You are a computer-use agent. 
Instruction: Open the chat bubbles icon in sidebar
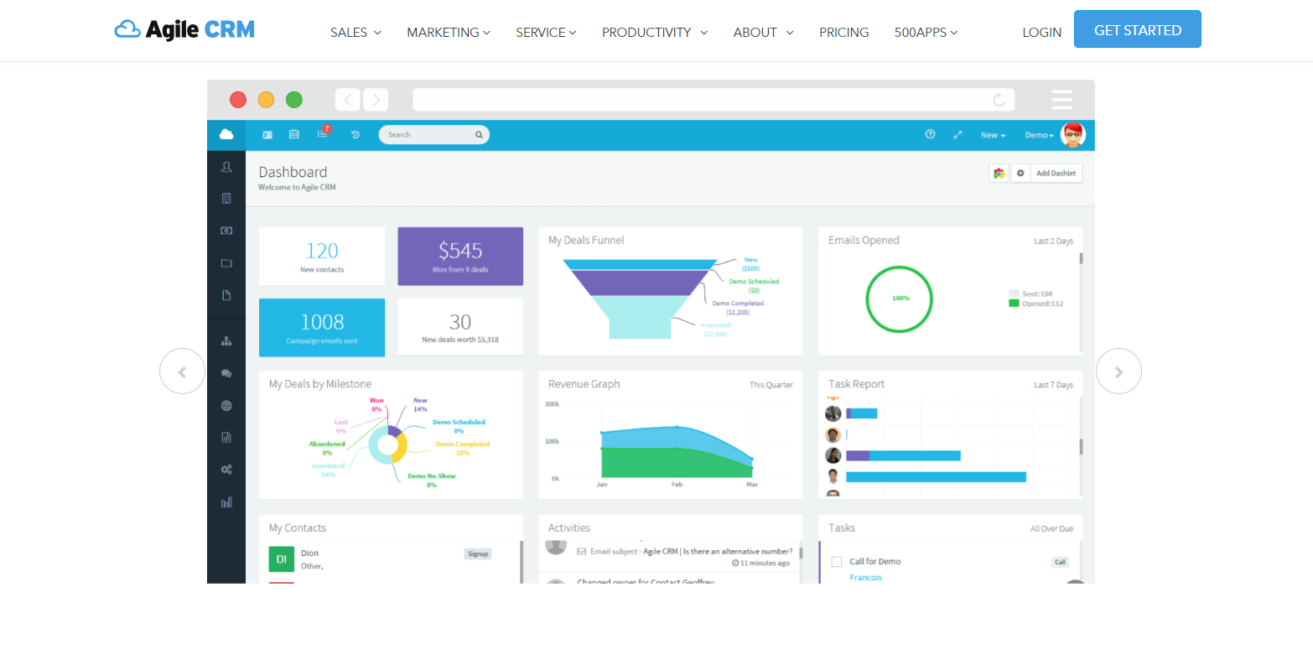[x=226, y=374]
